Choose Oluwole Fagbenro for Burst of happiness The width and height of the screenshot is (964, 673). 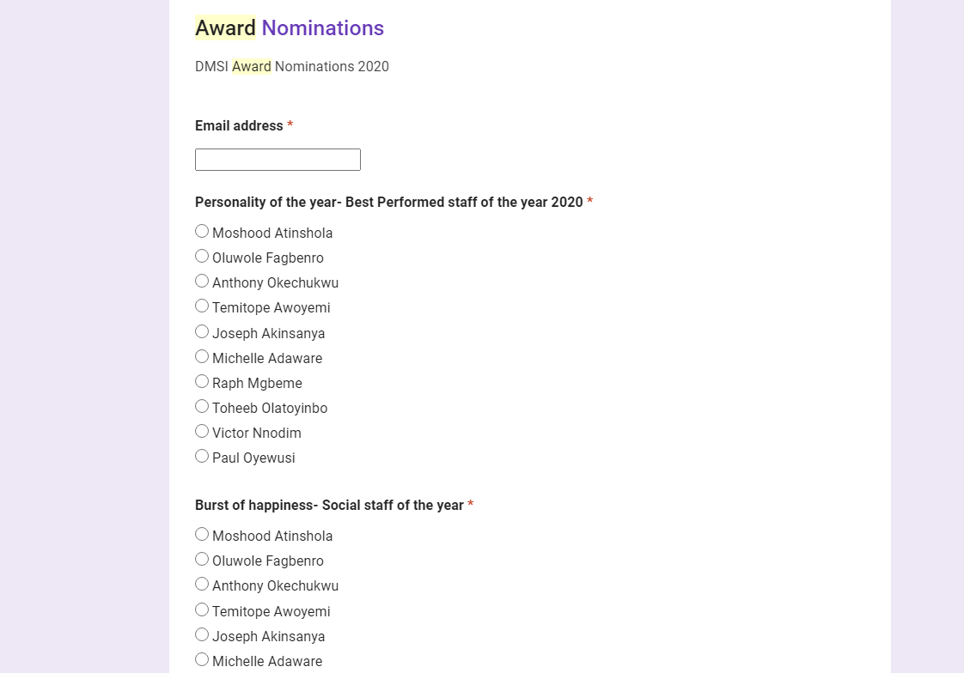point(202,559)
